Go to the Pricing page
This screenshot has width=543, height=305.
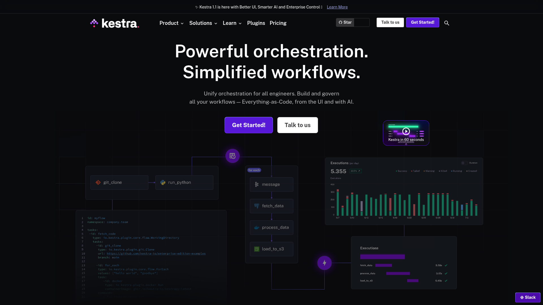[278, 23]
